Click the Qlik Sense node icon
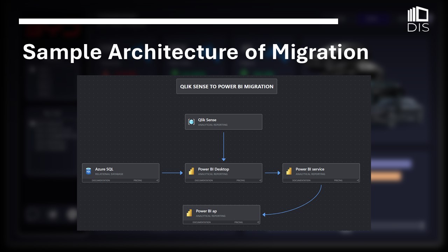Viewport: 448px width, 252px height. pyautogui.click(x=191, y=122)
